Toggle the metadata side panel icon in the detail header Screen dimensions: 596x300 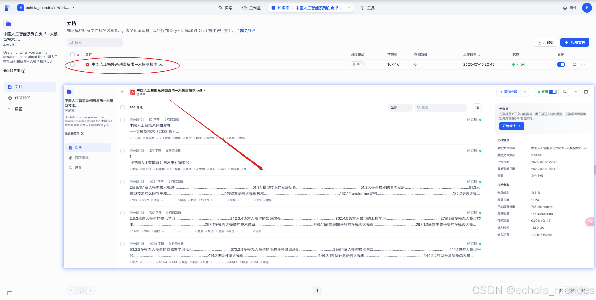click(586, 92)
